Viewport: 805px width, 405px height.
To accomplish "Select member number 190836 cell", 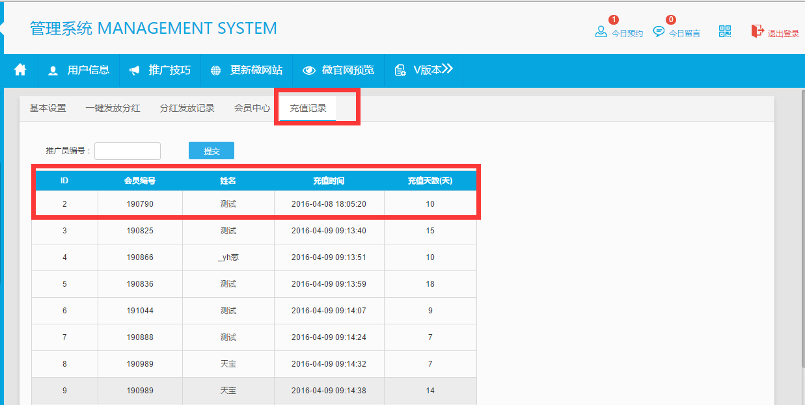I will (140, 284).
